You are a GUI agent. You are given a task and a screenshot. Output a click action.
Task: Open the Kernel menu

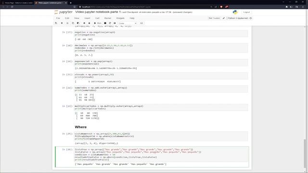pos(108,18)
